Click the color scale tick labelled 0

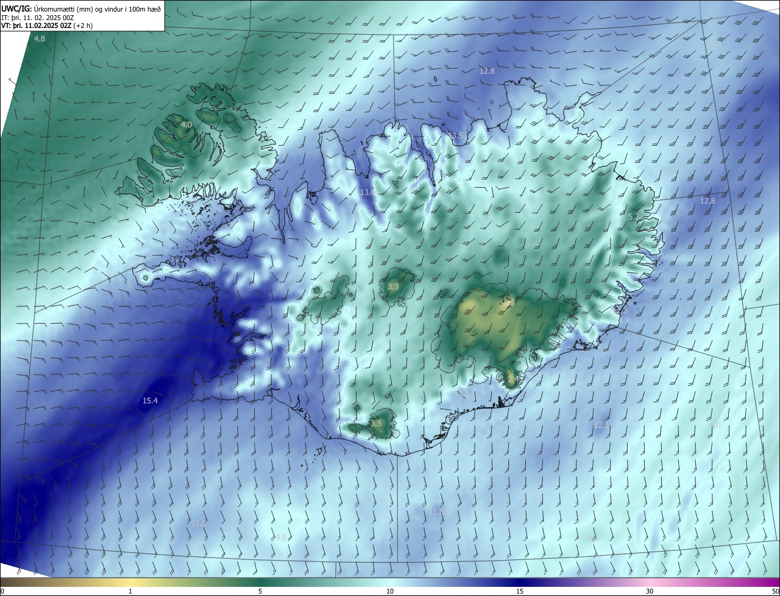[2, 592]
